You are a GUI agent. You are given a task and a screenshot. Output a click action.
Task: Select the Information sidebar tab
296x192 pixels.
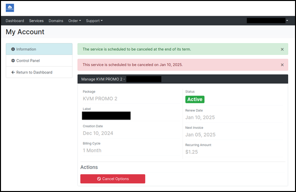pyautogui.click(x=39, y=49)
